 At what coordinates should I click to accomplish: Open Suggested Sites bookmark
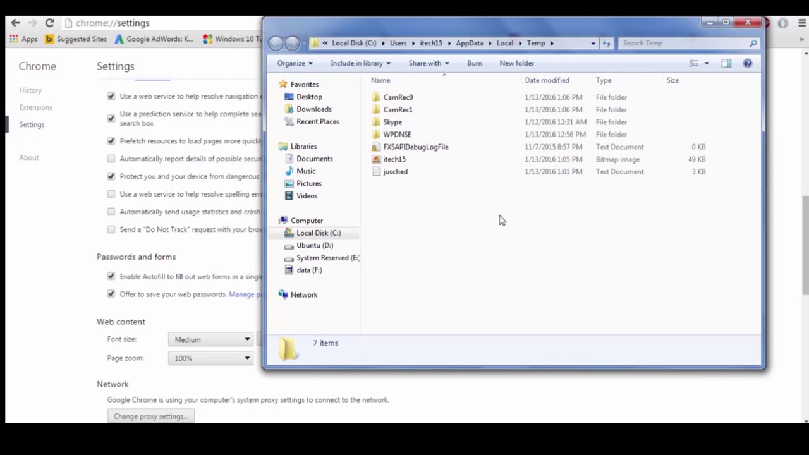click(x=76, y=39)
